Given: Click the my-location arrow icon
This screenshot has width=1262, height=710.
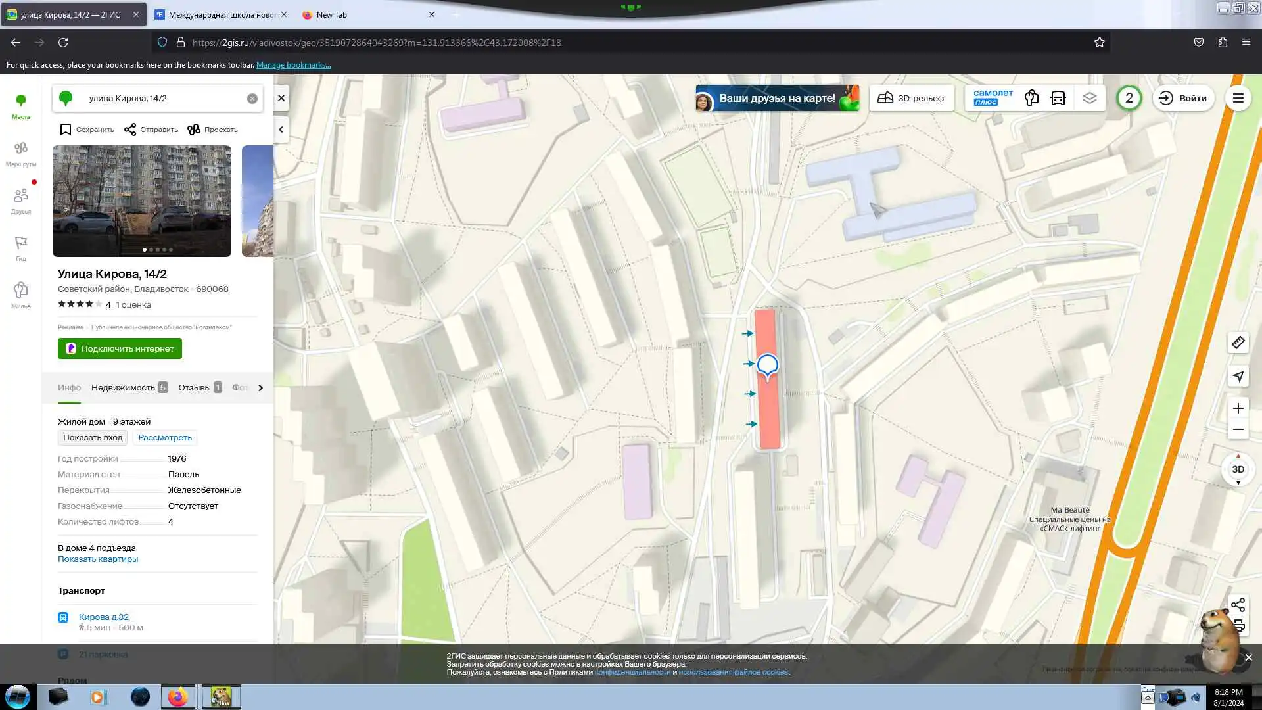Looking at the screenshot, I should pyautogui.click(x=1238, y=377).
